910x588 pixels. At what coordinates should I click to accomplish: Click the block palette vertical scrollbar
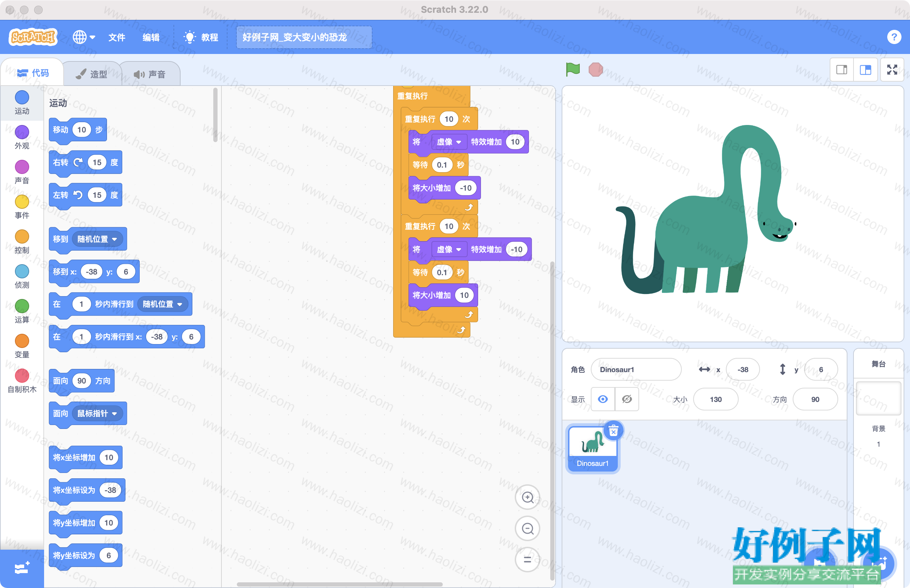point(215,115)
